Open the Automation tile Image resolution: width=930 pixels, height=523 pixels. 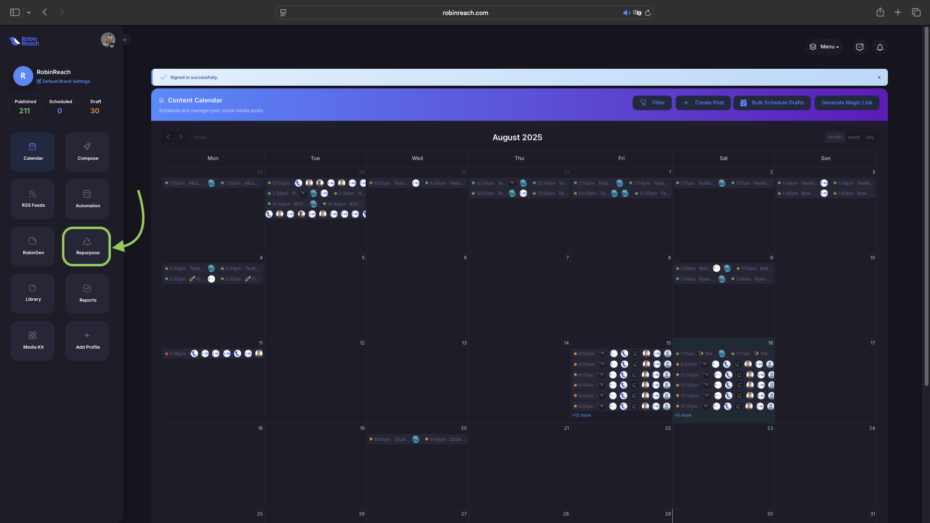87,199
